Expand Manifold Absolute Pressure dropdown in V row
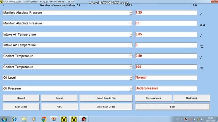The width and height of the screenshot is (218, 122). click(131, 13)
